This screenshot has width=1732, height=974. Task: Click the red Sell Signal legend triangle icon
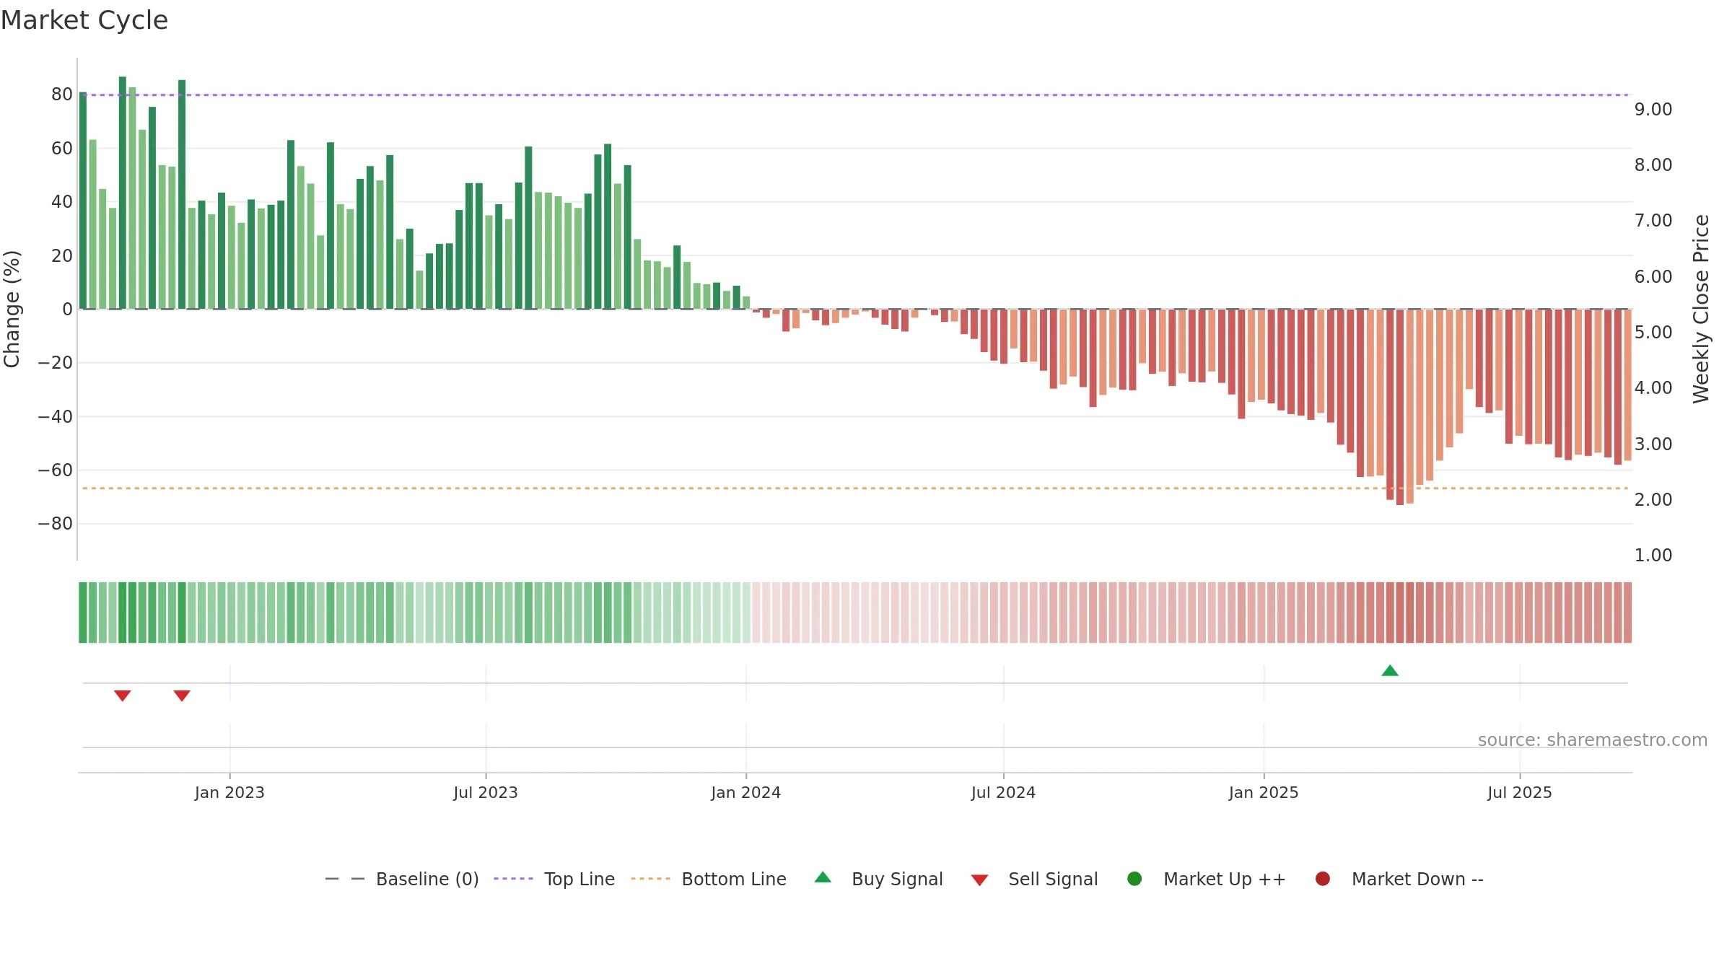[x=979, y=880]
